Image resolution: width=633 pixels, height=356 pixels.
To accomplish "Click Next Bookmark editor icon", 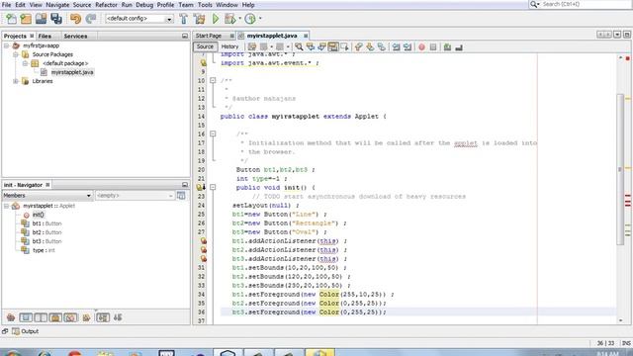I will click(x=370, y=47).
